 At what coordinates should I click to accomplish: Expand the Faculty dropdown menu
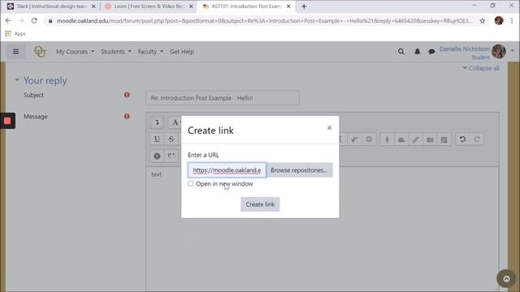tap(150, 52)
